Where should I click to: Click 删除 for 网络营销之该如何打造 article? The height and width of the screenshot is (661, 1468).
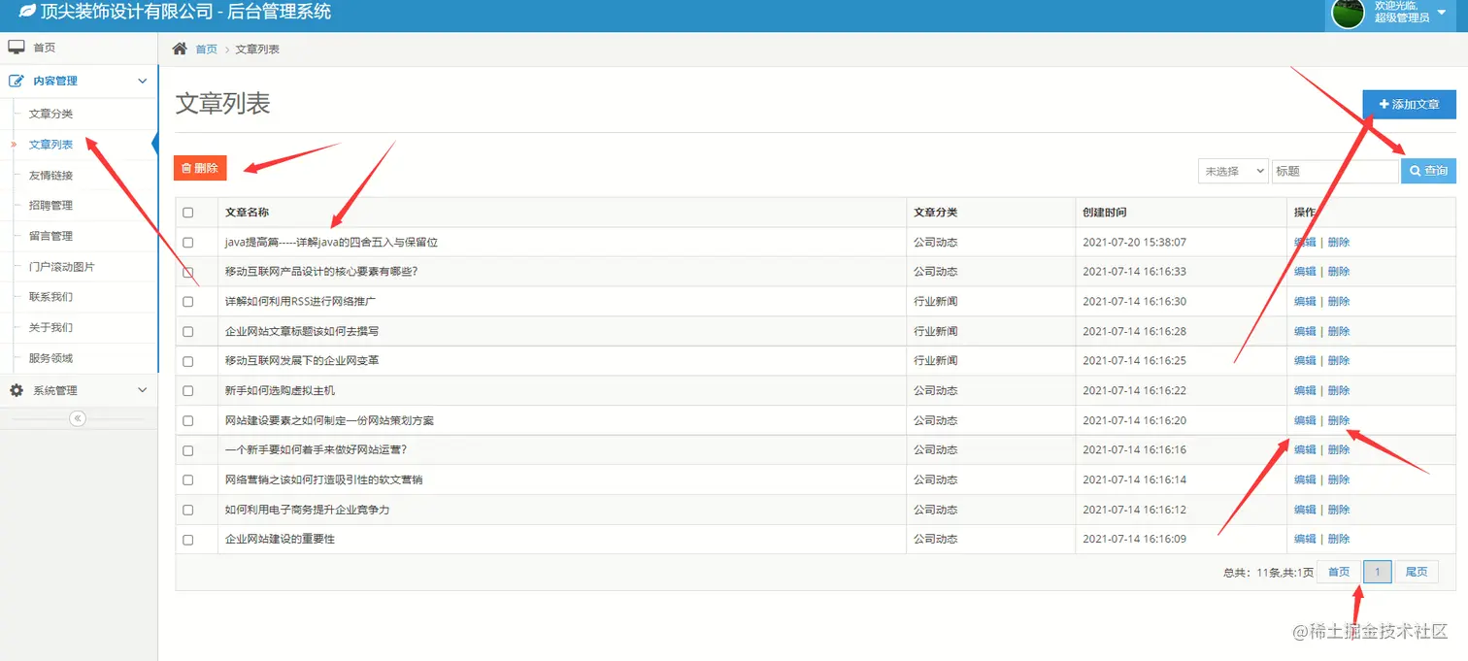coord(1339,480)
